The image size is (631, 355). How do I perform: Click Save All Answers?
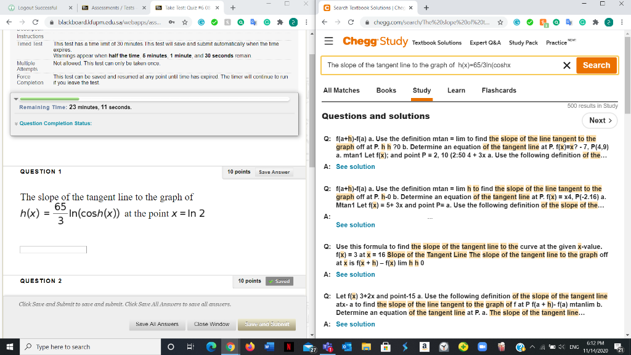pyautogui.click(x=157, y=324)
